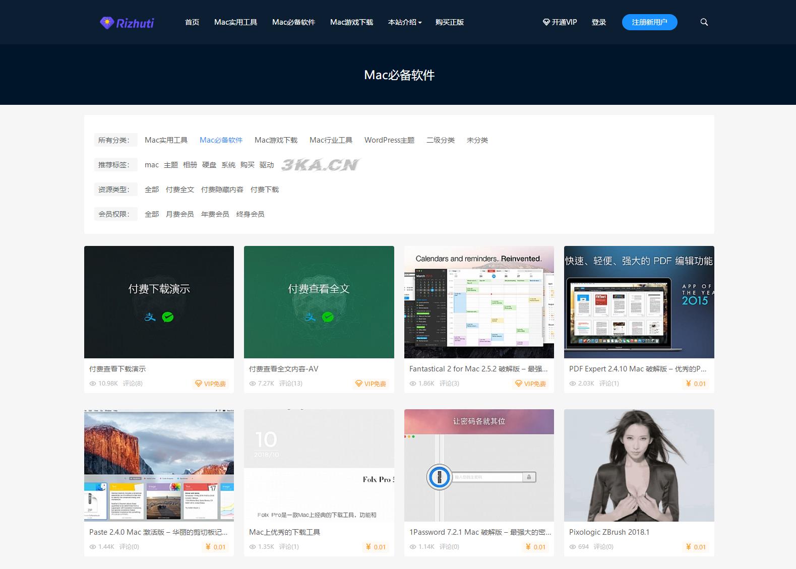Click the Rizhuti diamond logo
Screen dimensions: 796x569
click(x=107, y=23)
